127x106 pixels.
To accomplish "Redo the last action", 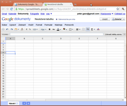I will coord(12,29).
